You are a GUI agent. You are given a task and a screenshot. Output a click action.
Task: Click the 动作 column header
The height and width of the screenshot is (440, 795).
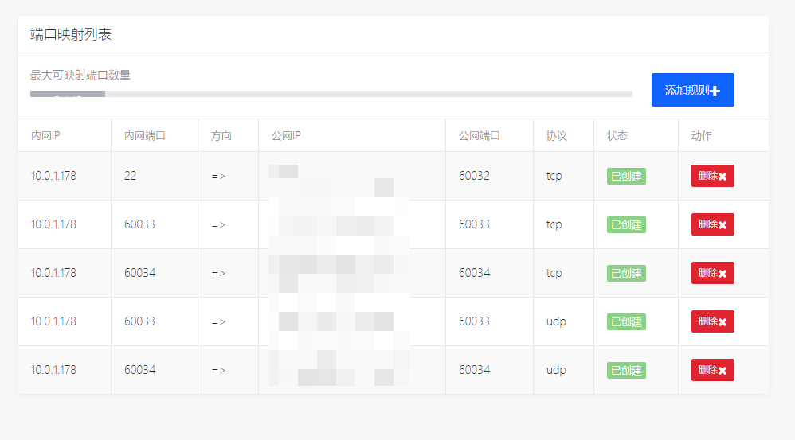coord(702,136)
